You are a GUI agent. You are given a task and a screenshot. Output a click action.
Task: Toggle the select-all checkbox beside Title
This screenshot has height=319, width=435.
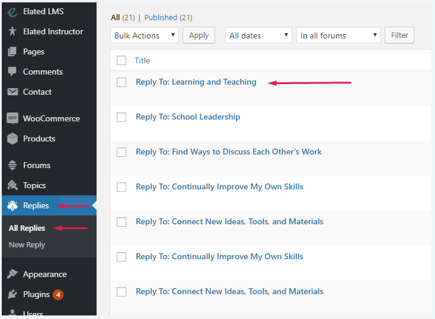121,60
